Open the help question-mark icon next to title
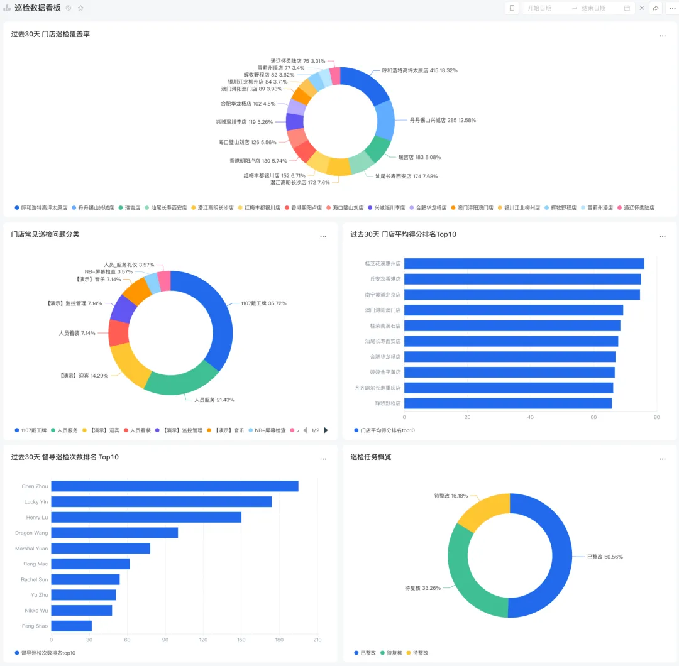 click(x=69, y=8)
